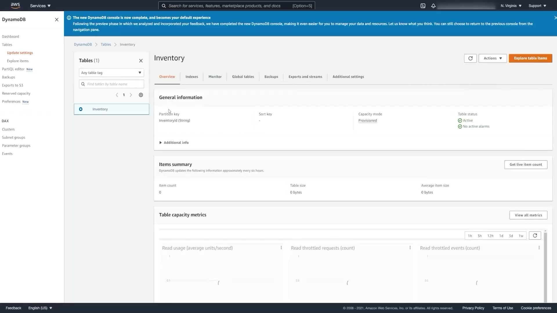Open the Exports and streams tab

tap(305, 77)
